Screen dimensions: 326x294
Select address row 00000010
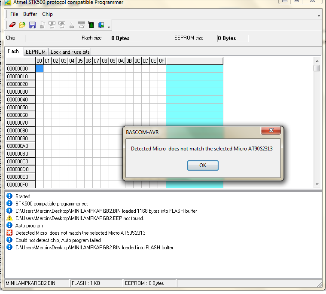[x=21, y=77]
